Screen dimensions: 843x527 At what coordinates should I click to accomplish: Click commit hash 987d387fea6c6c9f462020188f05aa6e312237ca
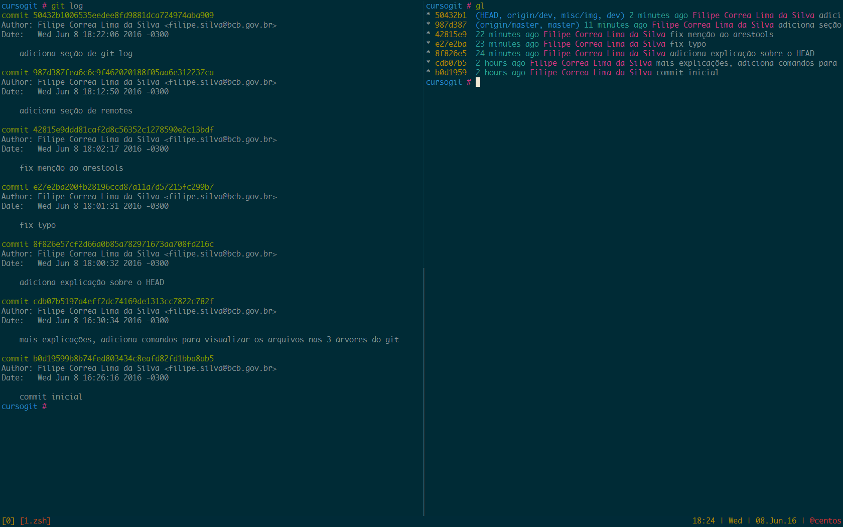click(x=123, y=73)
